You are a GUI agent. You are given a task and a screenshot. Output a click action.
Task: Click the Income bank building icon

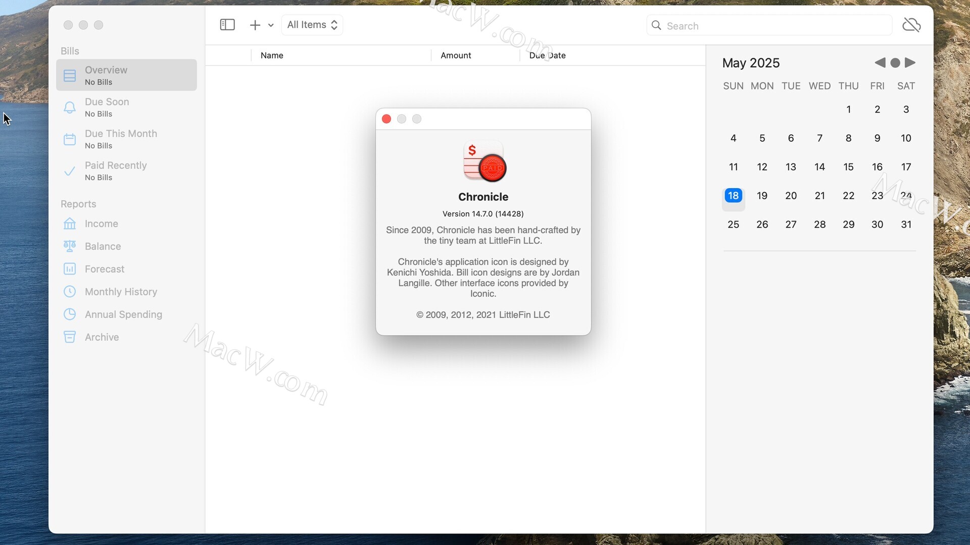(x=70, y=224)
